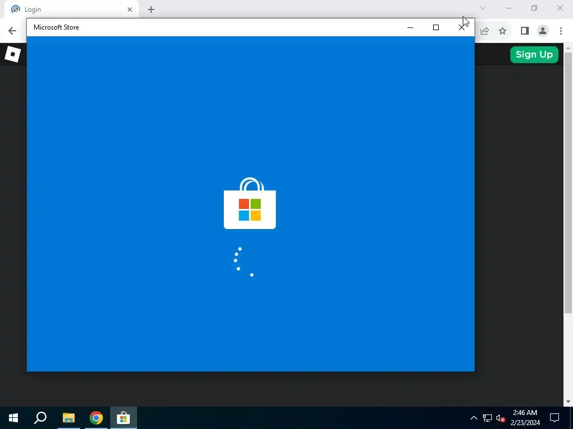The width and height of the screenshot is (573, 429).
Task: Click the Microsoft Store shopping bag logo
Action: (250, 203)
